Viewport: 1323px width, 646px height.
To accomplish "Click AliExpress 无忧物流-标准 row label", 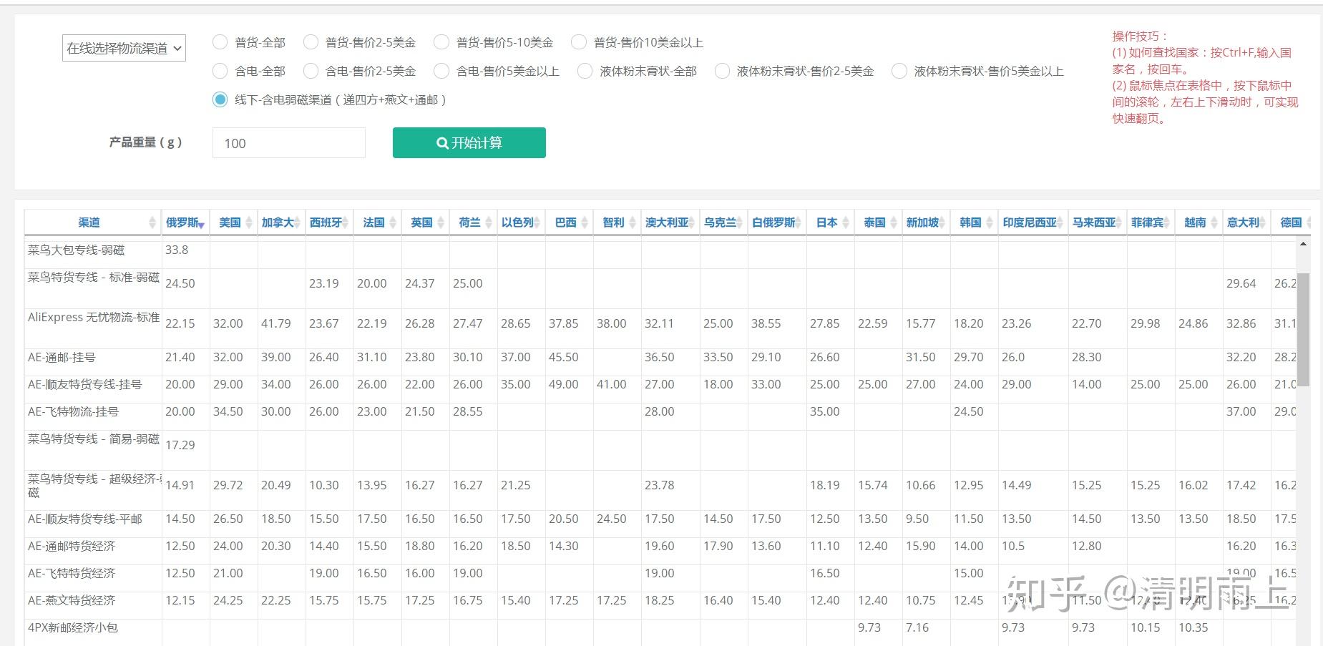I will click(x=93, y=317).
